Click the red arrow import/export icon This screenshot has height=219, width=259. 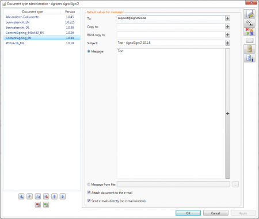pyautogui.click(x=38, y=205)
